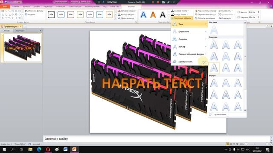Apply the first inner shadow preset
The height and width of the screenshot is (153, 273).
pos(214,83)
